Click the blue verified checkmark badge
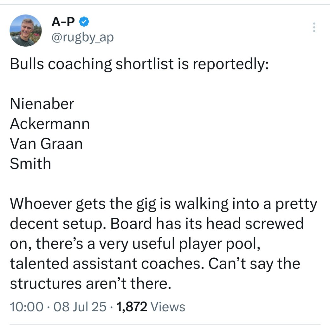Screen dimensions: 330x325 (x=84, y=22)
